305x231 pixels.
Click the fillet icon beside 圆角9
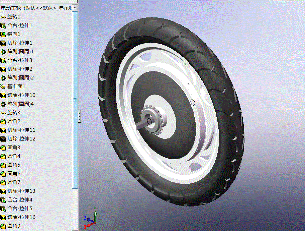tap(3, 226)
